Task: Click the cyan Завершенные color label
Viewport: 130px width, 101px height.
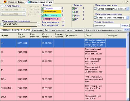Action: point(52,15)
